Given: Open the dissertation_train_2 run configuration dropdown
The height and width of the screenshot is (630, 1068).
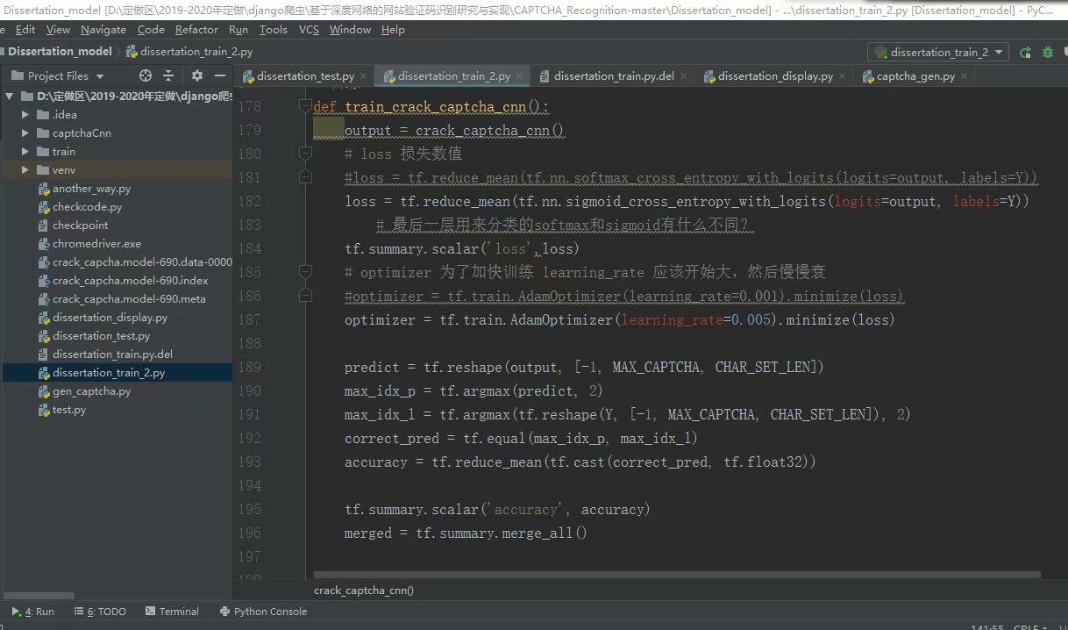Looking at the screenshot, I should coord(938,53).
